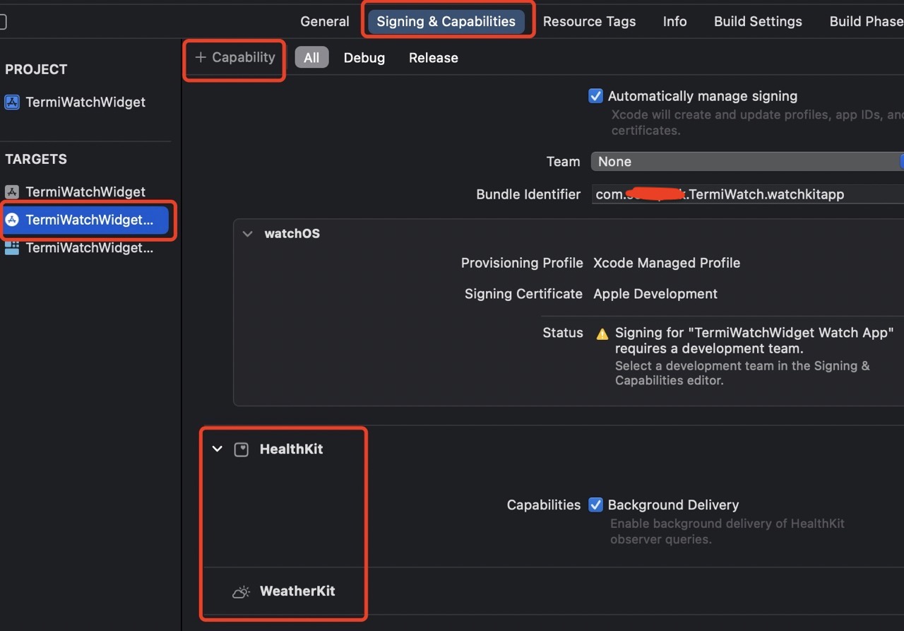The width and height of the screenshot is (904, 631).
Task: Select the All configuration filter
Action: pos(311,58)
